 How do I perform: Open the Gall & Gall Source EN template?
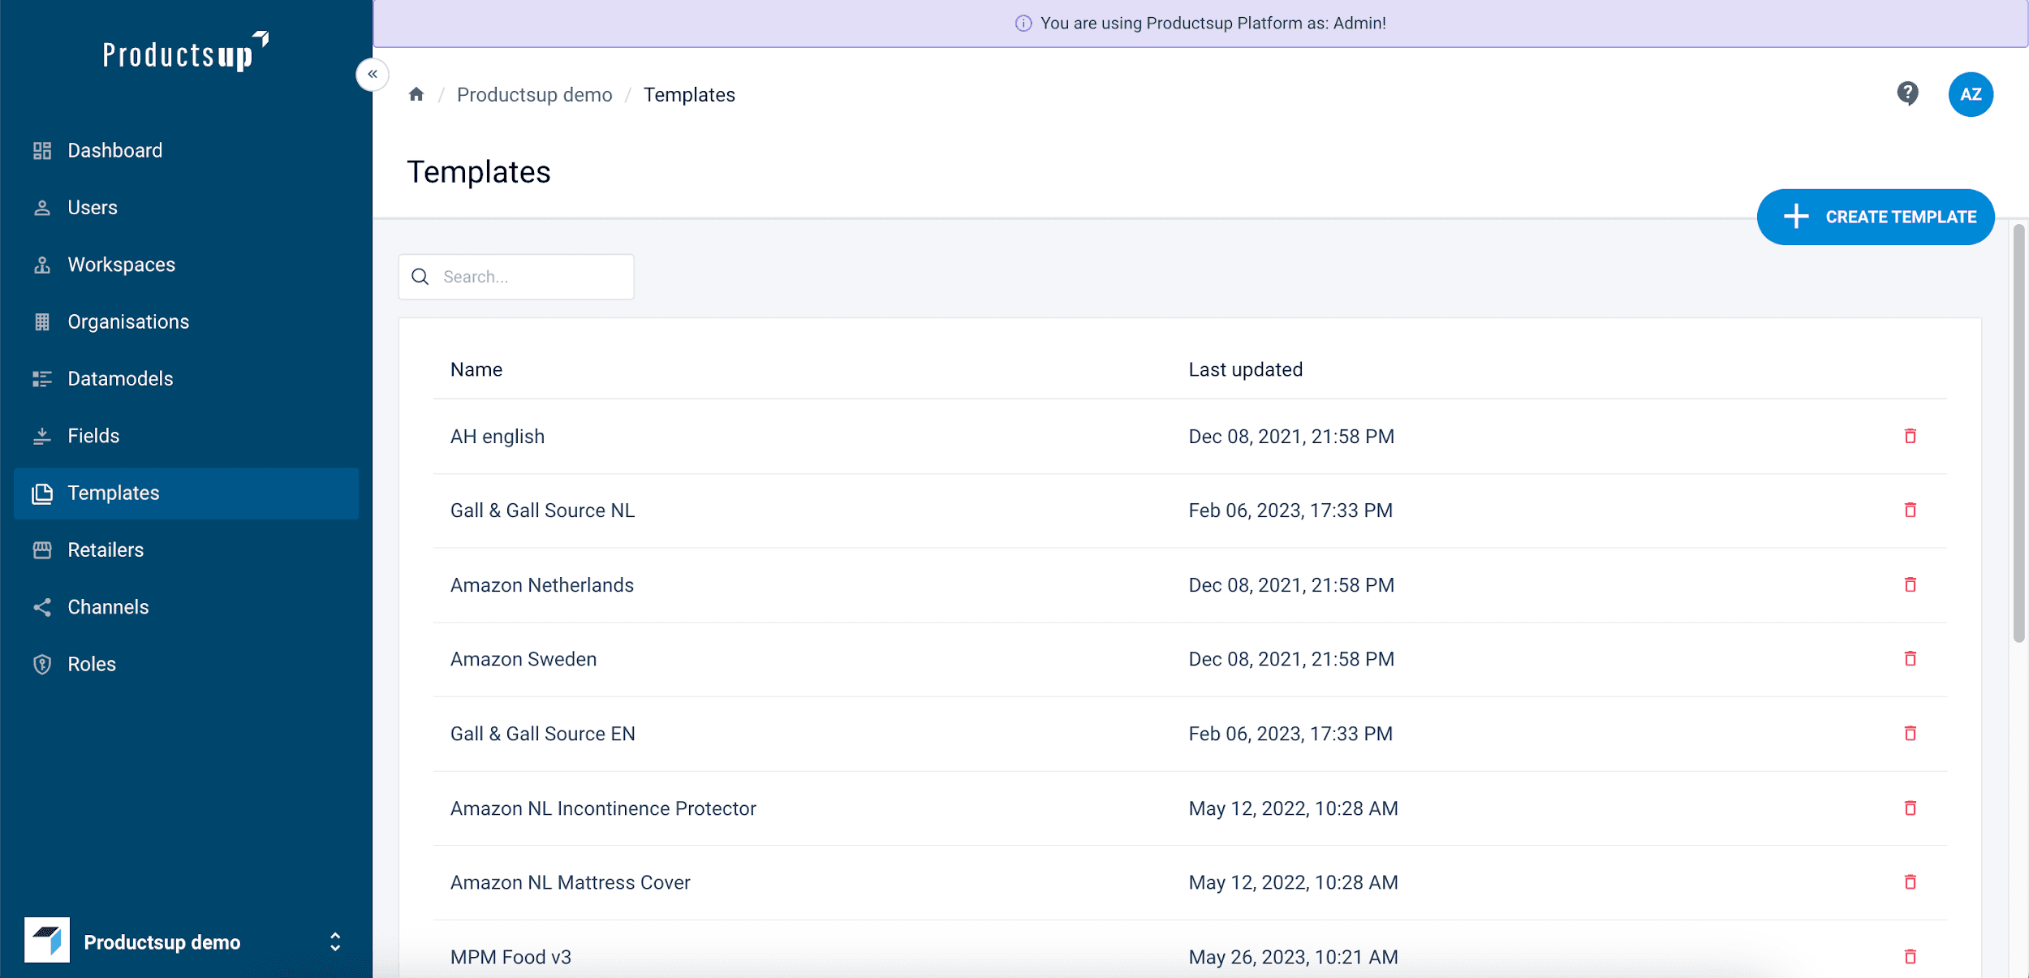point(542,734)
